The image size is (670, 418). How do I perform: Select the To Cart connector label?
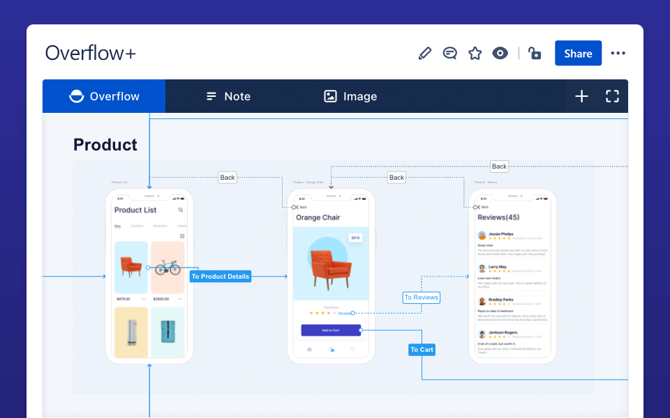click(x=422, y=350)
